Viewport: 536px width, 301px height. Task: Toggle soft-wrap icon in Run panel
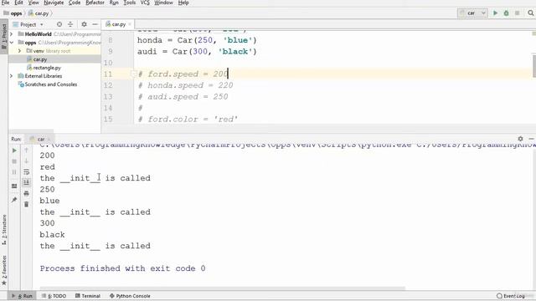tap(26, 172)
